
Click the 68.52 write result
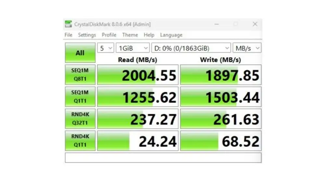click(x=221, y=141)
